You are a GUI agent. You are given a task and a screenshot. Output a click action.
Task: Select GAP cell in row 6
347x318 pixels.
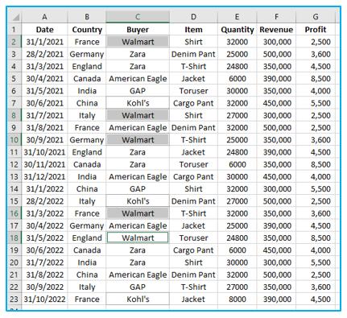(x=138, y=91)
